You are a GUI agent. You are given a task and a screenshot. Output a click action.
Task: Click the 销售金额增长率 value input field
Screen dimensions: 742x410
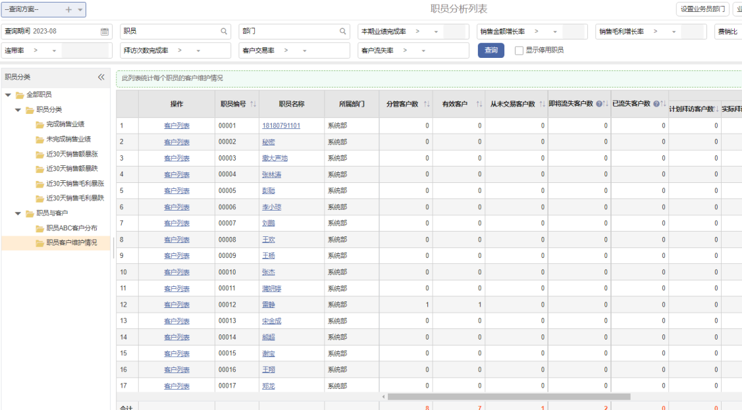tap(574, 32)
